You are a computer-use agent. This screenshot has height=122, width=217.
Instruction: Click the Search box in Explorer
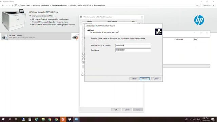click(x=209, y=5)
